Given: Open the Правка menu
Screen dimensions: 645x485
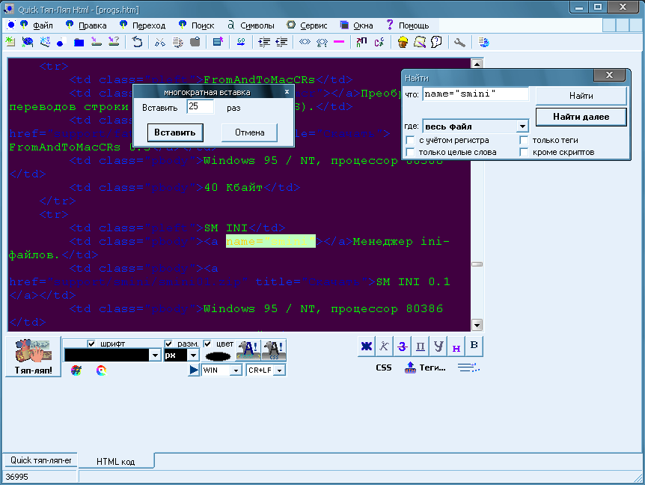Looking at the screenshot, I should (93, 25).
